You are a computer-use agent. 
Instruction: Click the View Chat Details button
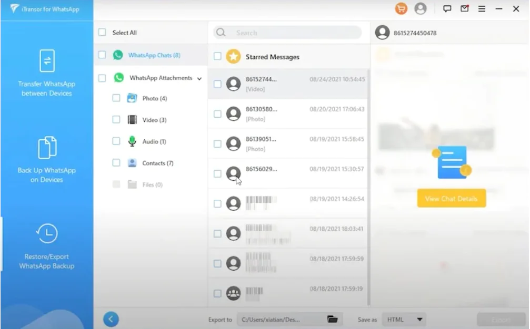[x=451, y=198]
